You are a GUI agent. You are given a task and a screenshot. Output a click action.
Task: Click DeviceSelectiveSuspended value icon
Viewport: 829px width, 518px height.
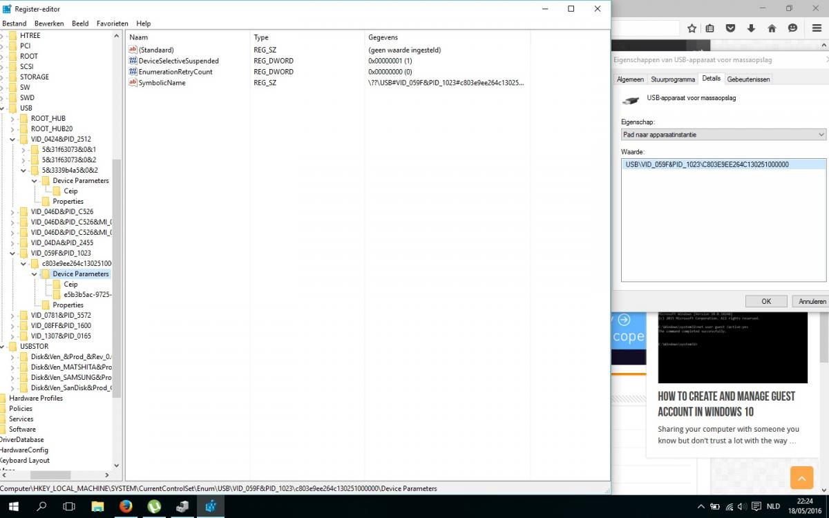133,61
